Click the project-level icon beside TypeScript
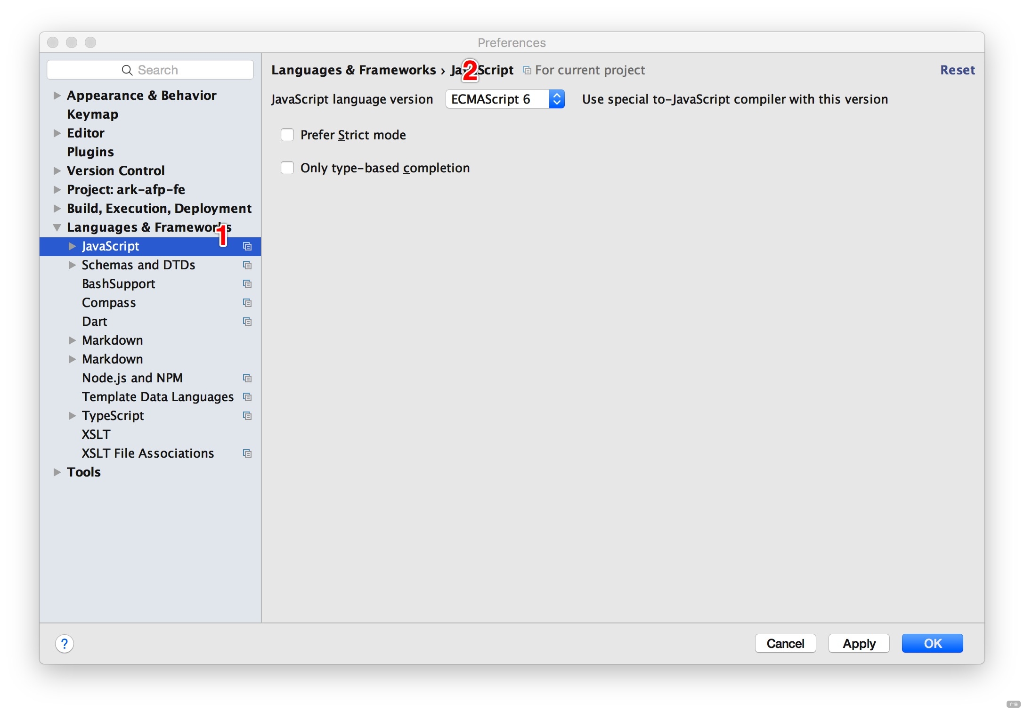Screen dimensions: 1024x711 (x=247, y=416)
